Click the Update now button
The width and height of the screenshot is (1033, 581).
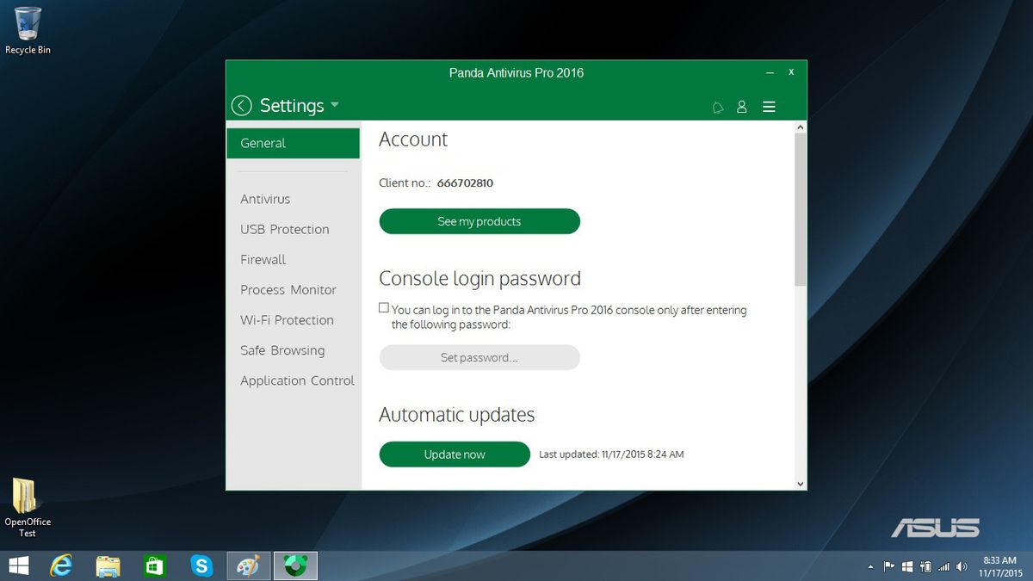[455, 454]
